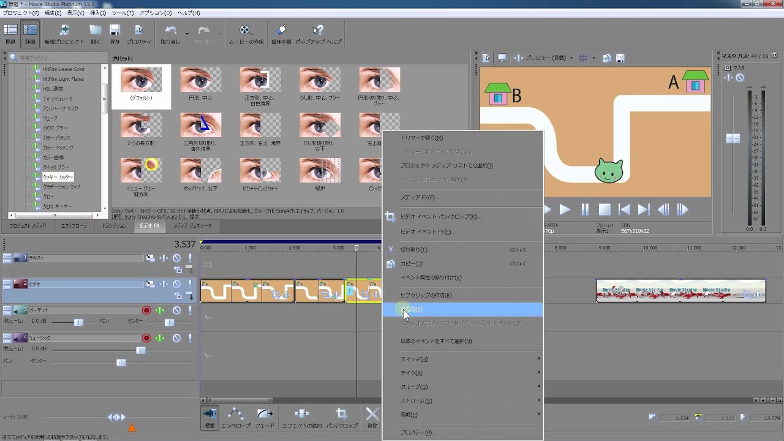Solo the テキスト track
Screen dimensions: 784x441
point(190,258)
